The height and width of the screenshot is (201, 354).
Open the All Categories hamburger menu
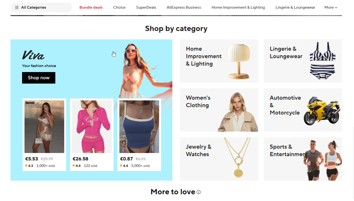41,8
